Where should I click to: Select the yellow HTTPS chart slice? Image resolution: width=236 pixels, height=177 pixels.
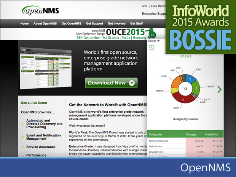tap(174, 91)
